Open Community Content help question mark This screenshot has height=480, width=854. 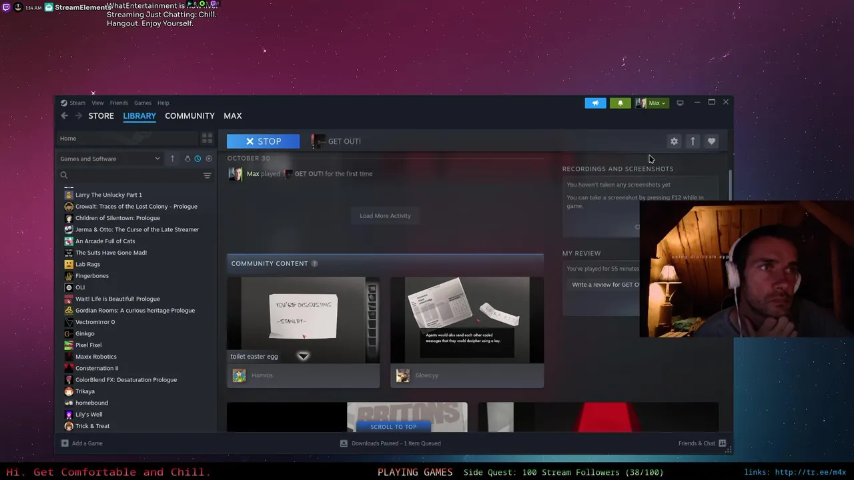314,263
